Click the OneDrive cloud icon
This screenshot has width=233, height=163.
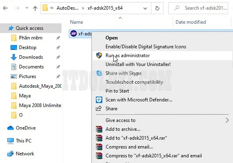click(x=11, y=128)
